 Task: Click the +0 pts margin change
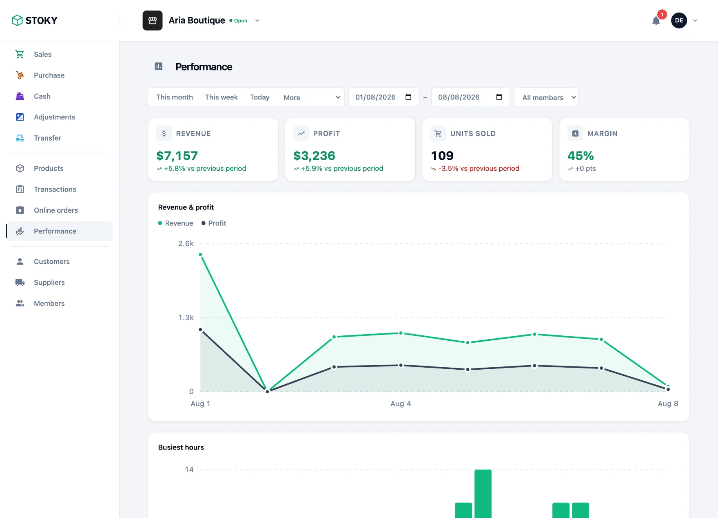point(585,168)
